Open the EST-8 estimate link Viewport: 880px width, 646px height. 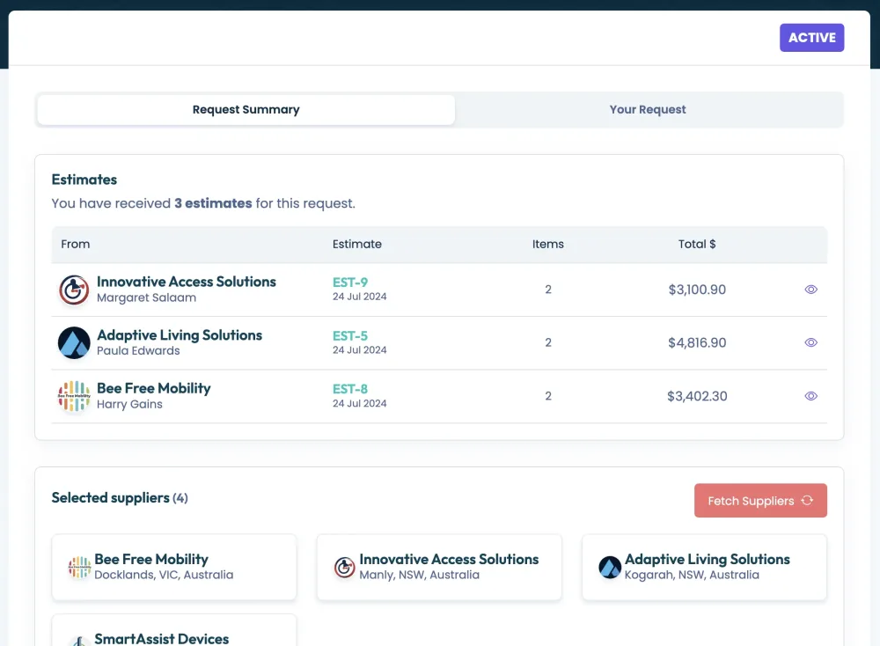(350, 388)
